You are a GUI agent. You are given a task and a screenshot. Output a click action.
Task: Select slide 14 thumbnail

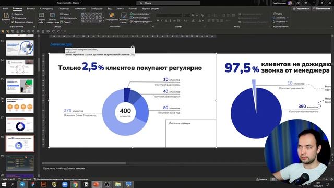point(20,67)
